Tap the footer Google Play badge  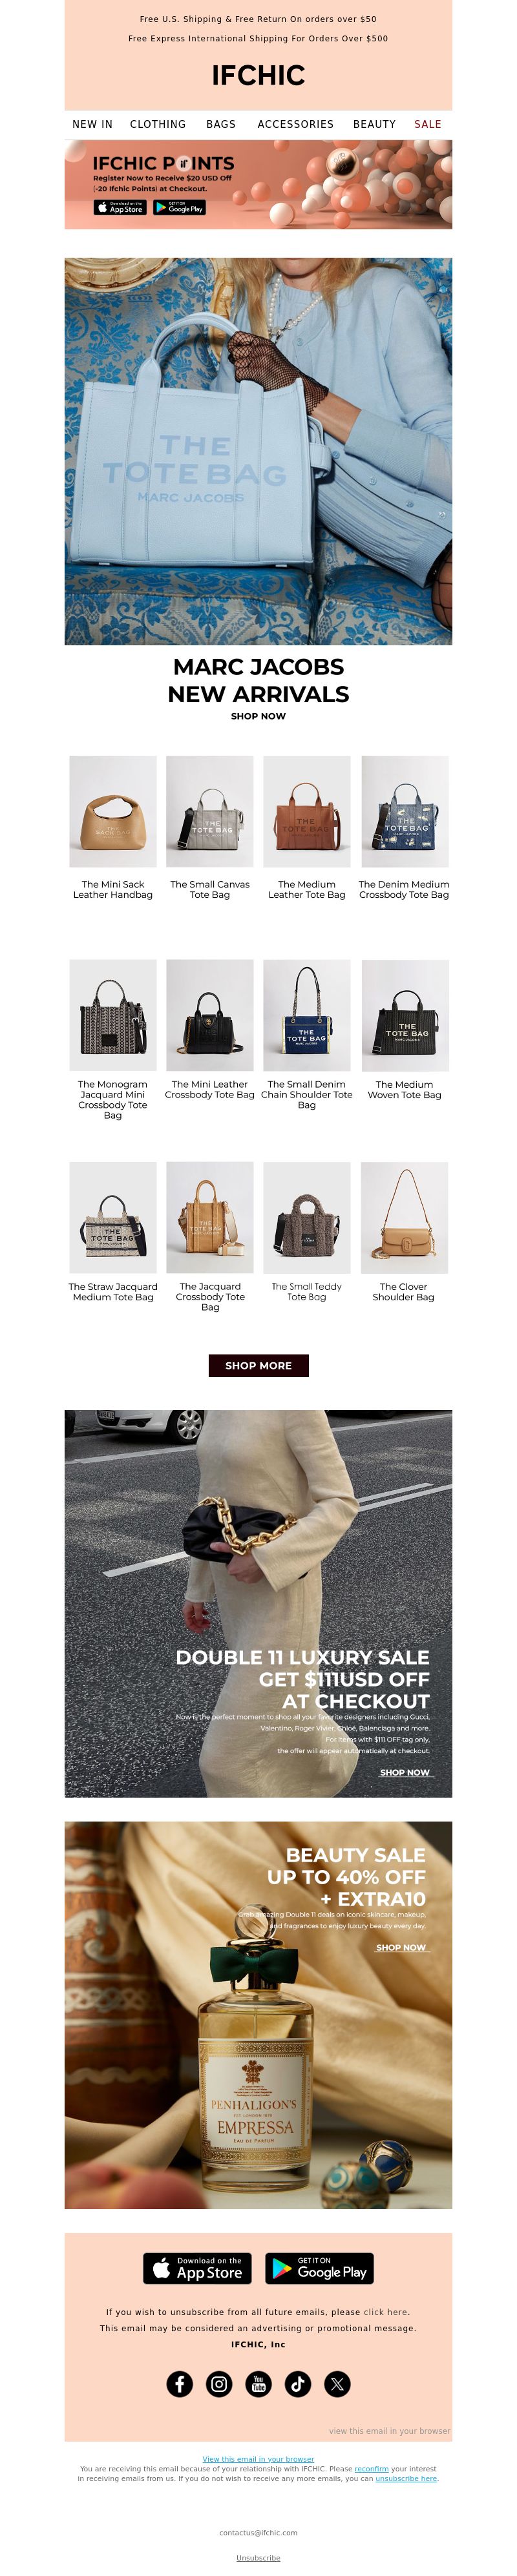tap(319, 2268)
